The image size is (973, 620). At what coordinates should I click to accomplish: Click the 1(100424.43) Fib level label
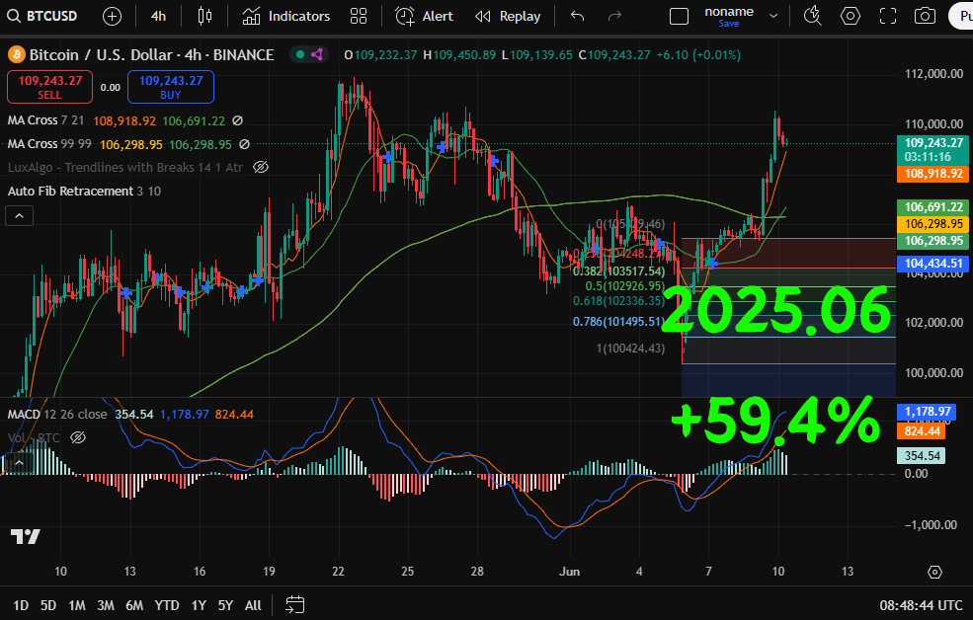coord(630,348)
